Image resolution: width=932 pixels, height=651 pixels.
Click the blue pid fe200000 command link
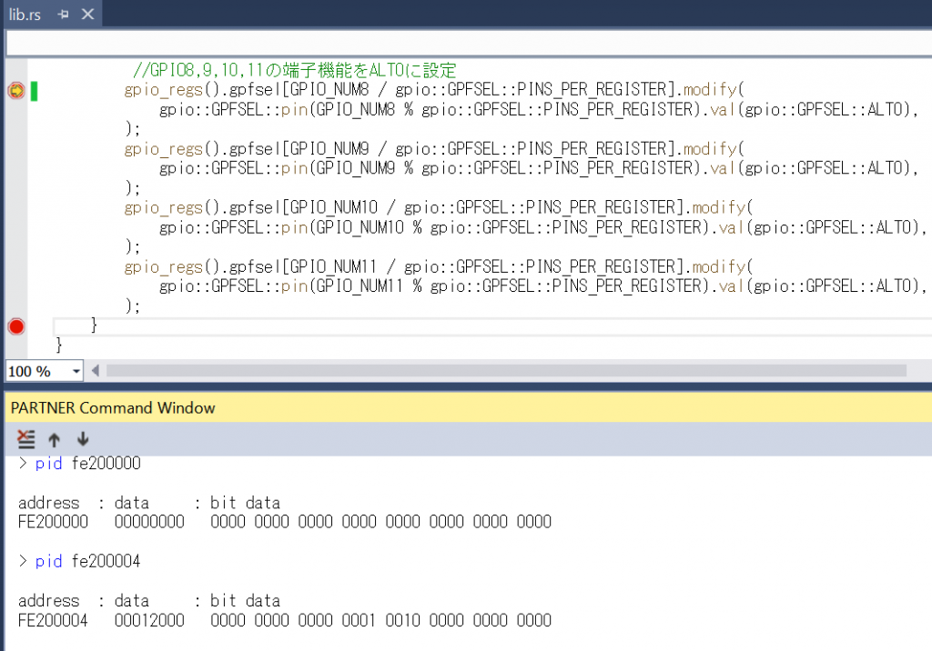coord(47,464)
